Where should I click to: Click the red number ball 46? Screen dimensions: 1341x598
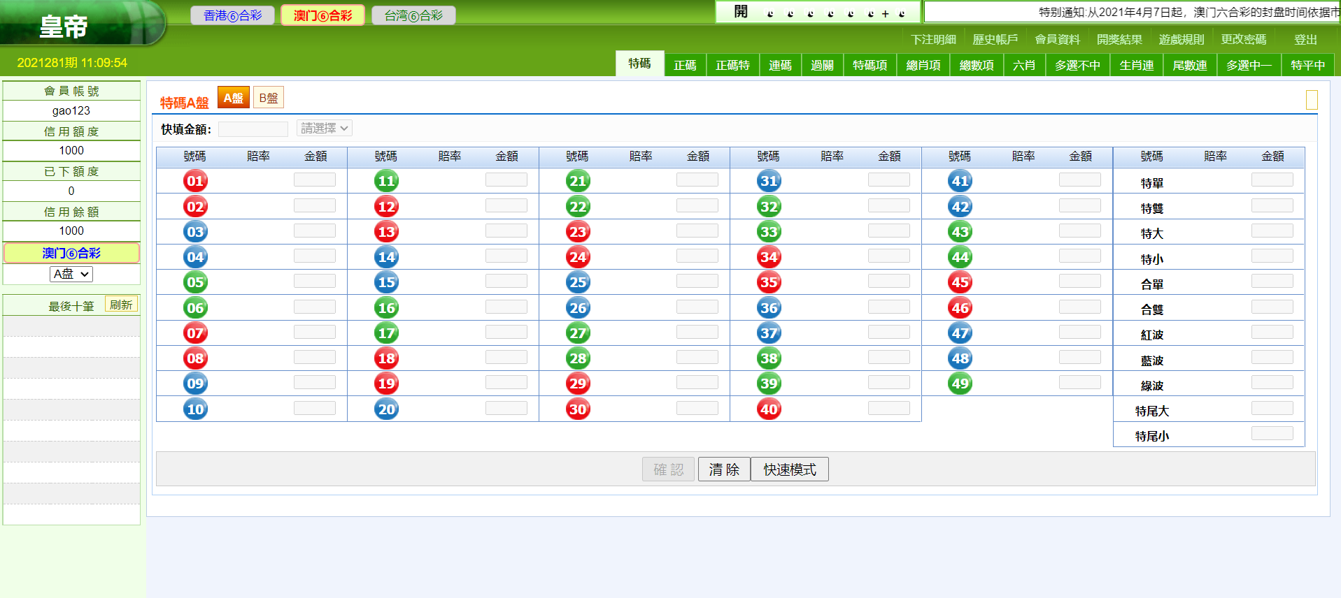960,308
